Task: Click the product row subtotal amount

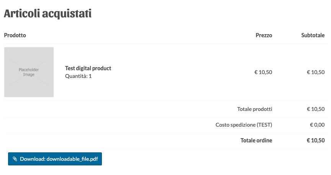Action: click(316, 72)
